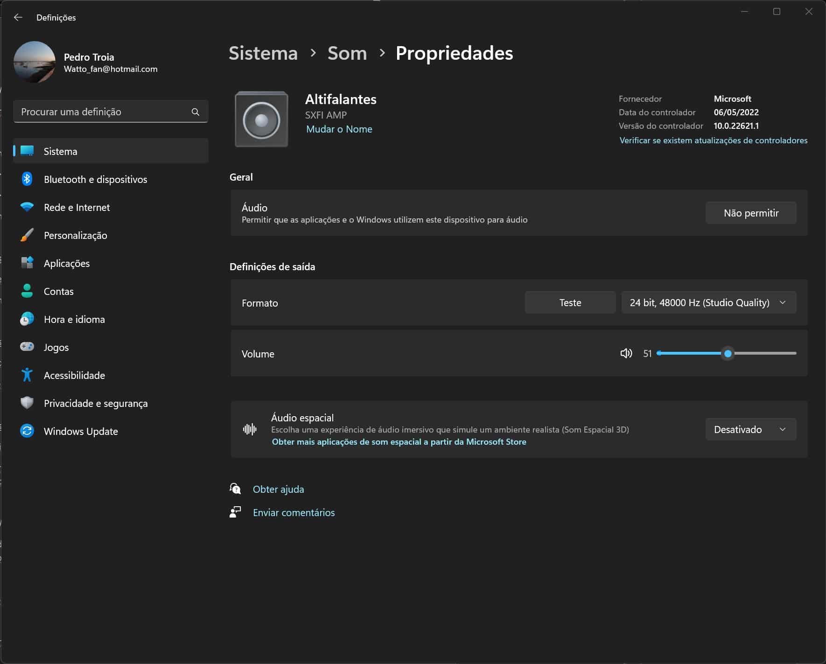Click the Acessibilidade figure icon

pos(27,375)
